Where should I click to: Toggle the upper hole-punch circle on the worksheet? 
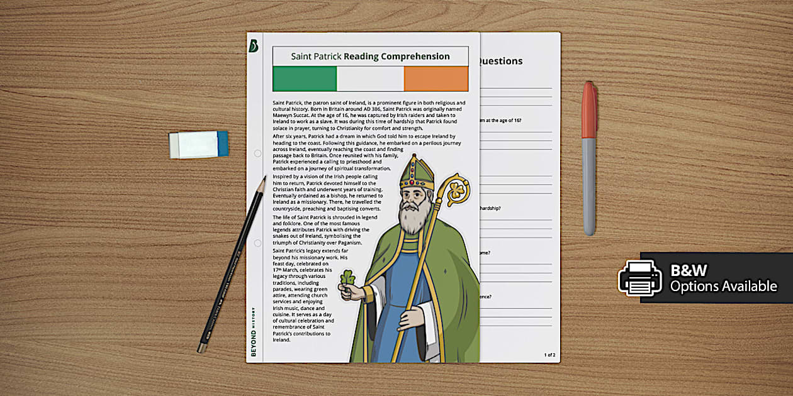click(x=257, y=152)
